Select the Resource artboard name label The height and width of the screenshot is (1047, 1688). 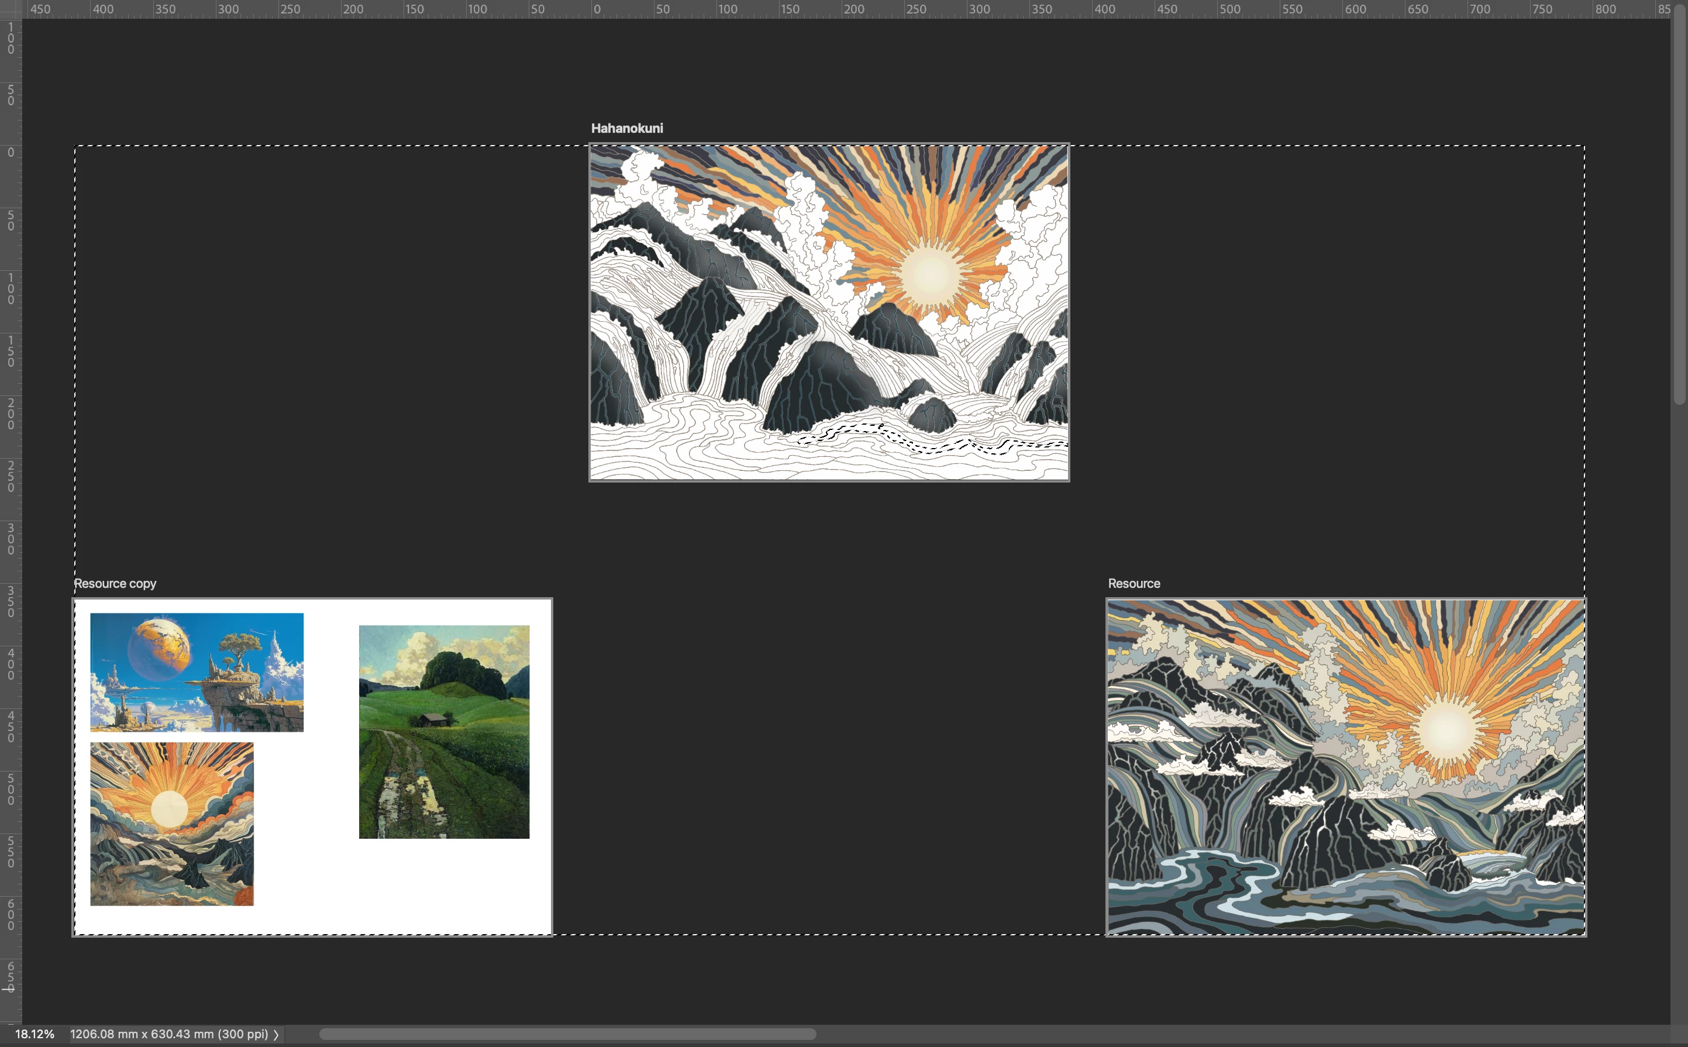click(1134, 584)
